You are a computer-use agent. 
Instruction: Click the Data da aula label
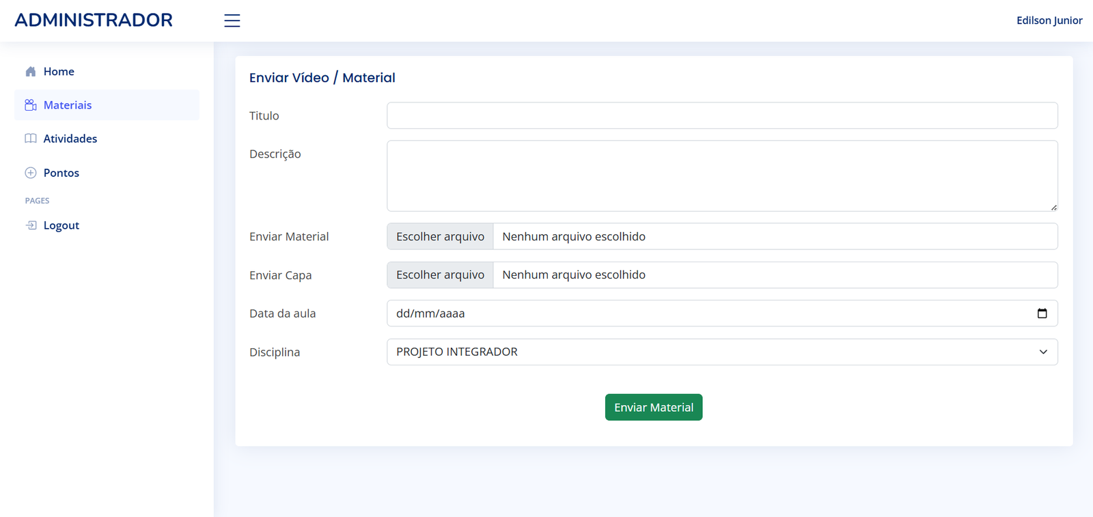[283, 313]
